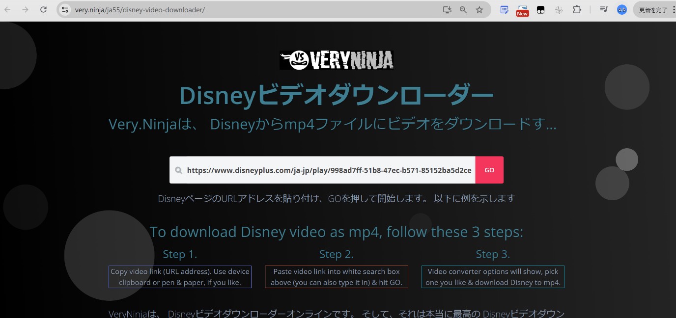Screen dimensions: 676x318
Task: Click the browser back arrow
Action: [x=8, y=10]
